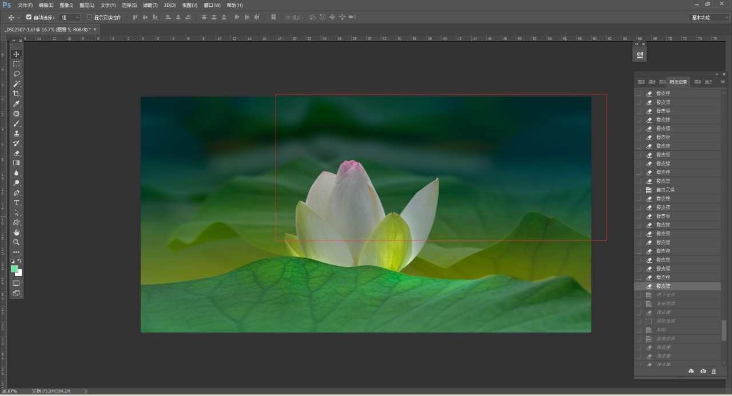Create new snapshot with camera icon
The image size is (732, 396).
click(703, 371)
